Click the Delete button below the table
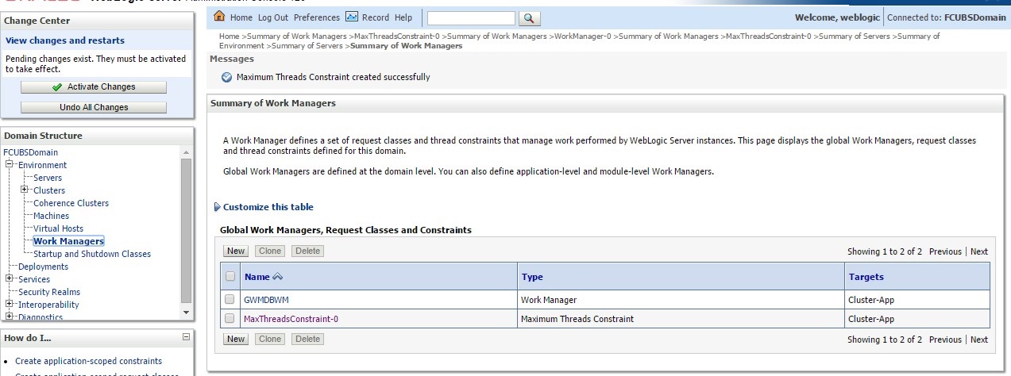Viewport: 1011px width, 376px height. [x=307, y=339]
